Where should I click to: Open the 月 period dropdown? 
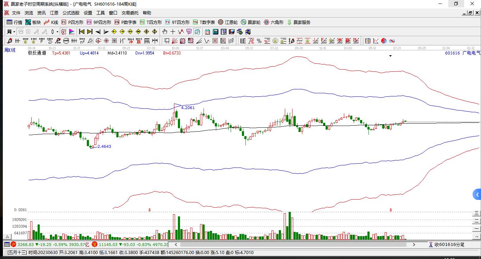(11, 32)
